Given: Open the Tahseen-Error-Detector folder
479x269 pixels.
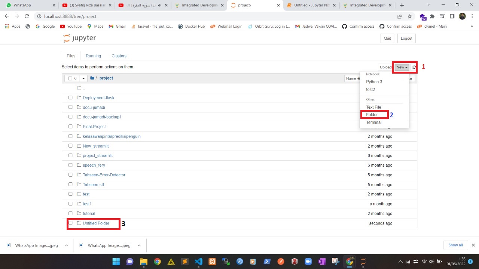Looking at the screenshot, I should (x=104, y=175).
